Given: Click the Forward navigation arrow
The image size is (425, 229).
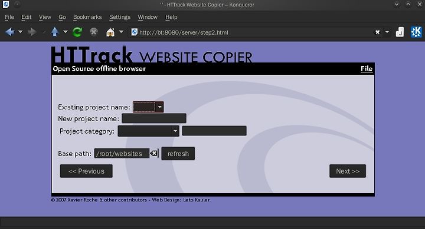Looking at the screenshot, I should [32, 32].
